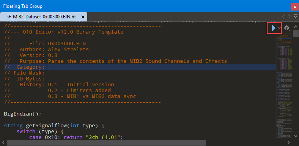The image size is (299, 146).
Task: Click the horizontal scrollbar left arrow
Action: point(3,142)
